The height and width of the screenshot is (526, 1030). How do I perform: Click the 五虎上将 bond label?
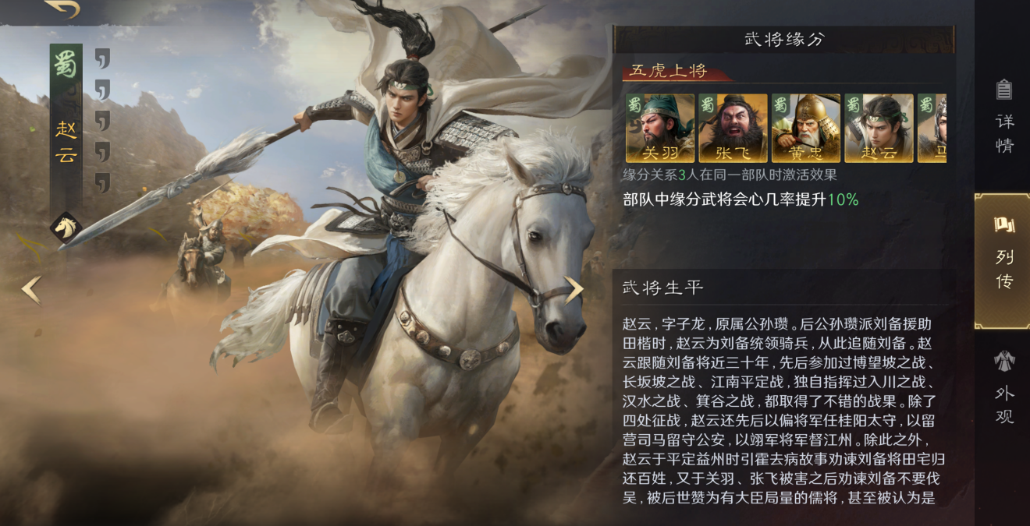[x=669, y=72]
